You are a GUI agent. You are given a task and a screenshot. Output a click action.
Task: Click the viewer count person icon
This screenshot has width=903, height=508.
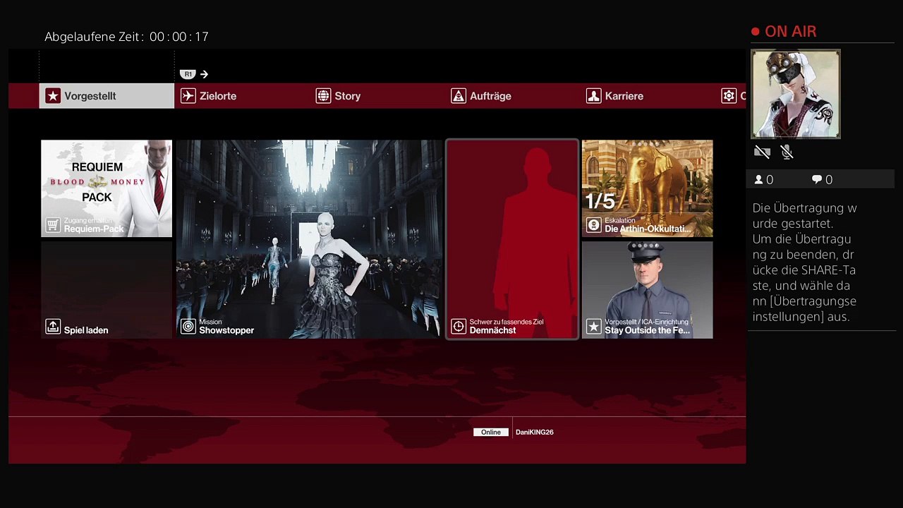[x=759, y=180]
